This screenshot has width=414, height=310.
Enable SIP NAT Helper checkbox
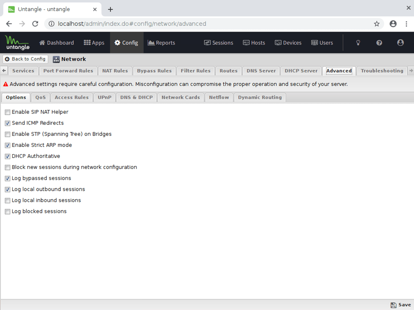click(x=8, y=112)
